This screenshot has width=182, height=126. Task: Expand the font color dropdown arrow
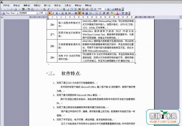click(120, 13)
